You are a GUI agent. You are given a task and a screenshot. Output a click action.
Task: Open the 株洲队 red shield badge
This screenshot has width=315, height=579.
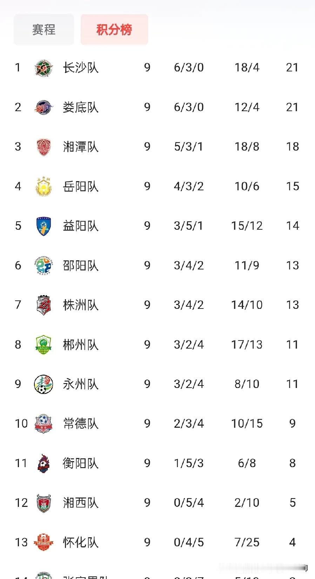[44, 305]
